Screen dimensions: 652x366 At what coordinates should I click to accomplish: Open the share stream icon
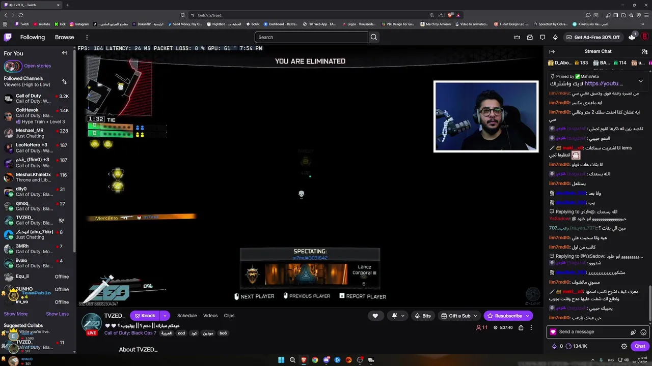(521, 328)
